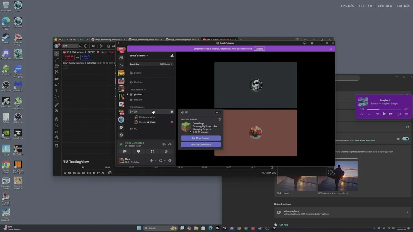Screen dimensions: 413x232
Task: Click the share your screen icon
Action: [x=138, y=151]
